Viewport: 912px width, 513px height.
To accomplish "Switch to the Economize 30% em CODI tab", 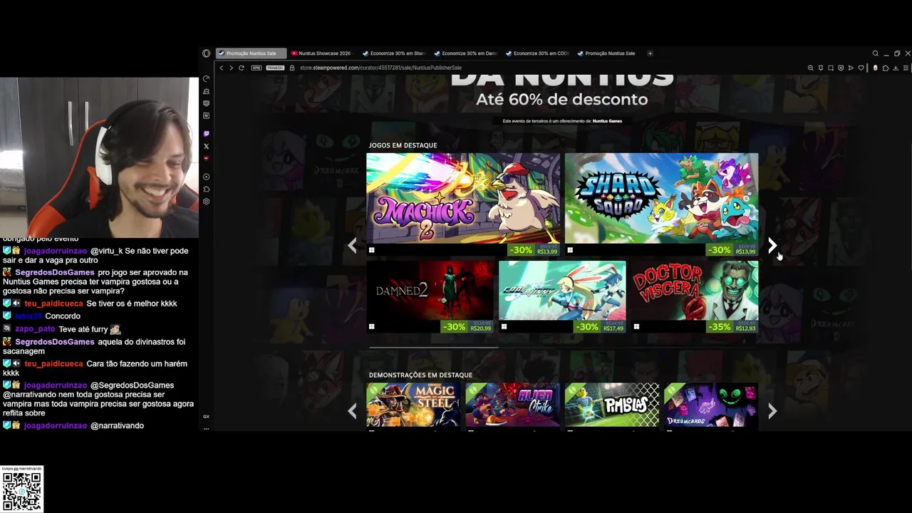I will [x=537, y=53].
